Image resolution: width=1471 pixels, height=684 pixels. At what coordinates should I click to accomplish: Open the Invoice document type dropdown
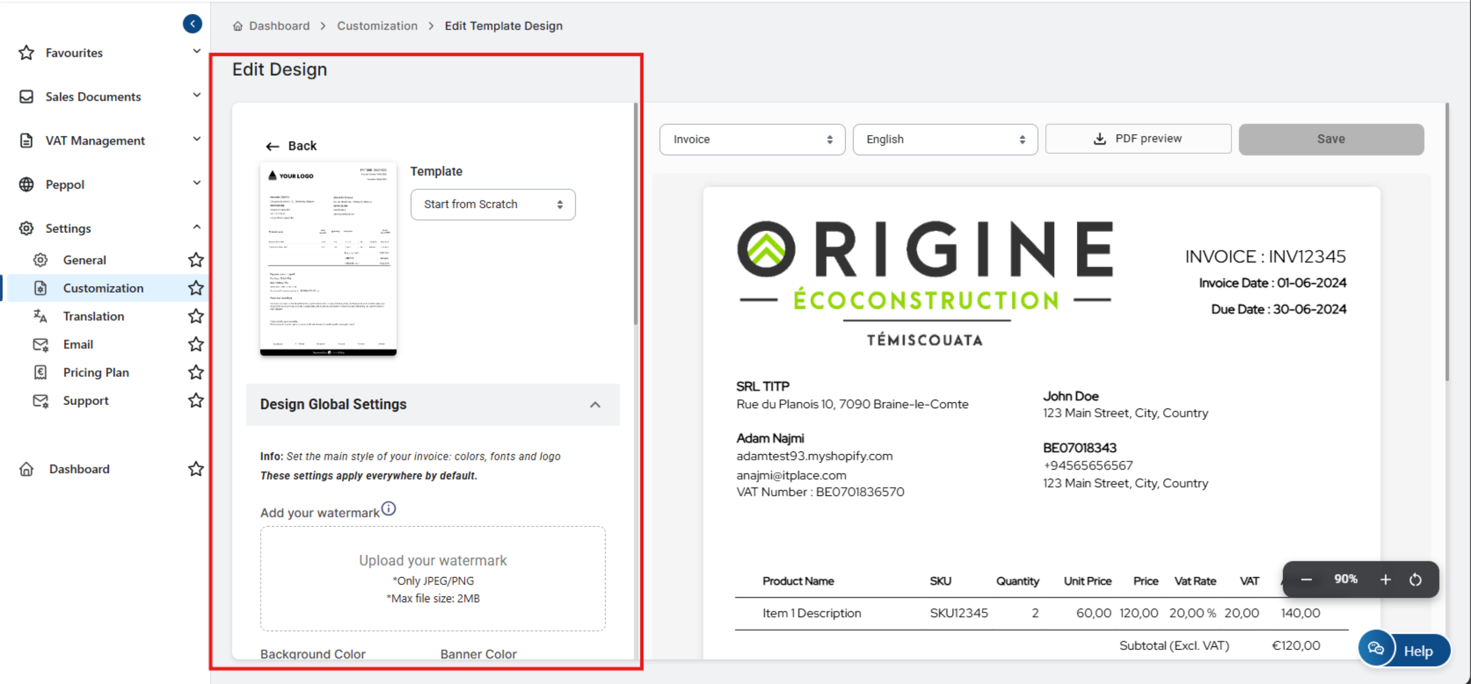click(x=752, y=139)
